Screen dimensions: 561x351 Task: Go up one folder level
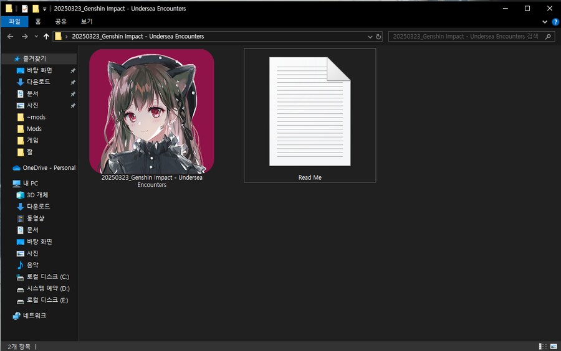pos(46,37)
